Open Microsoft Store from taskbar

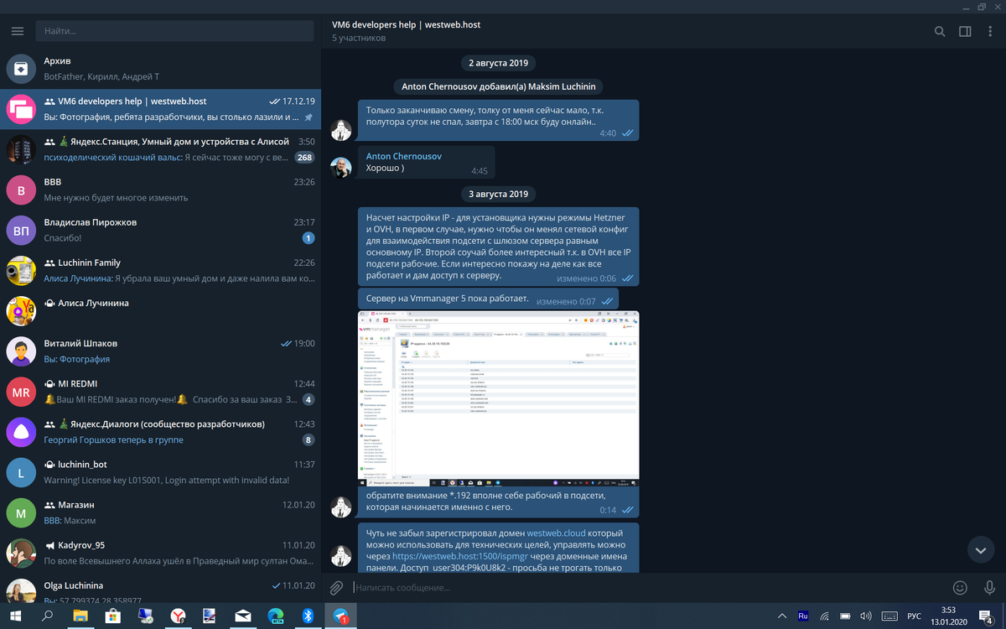tap(111, 616)
